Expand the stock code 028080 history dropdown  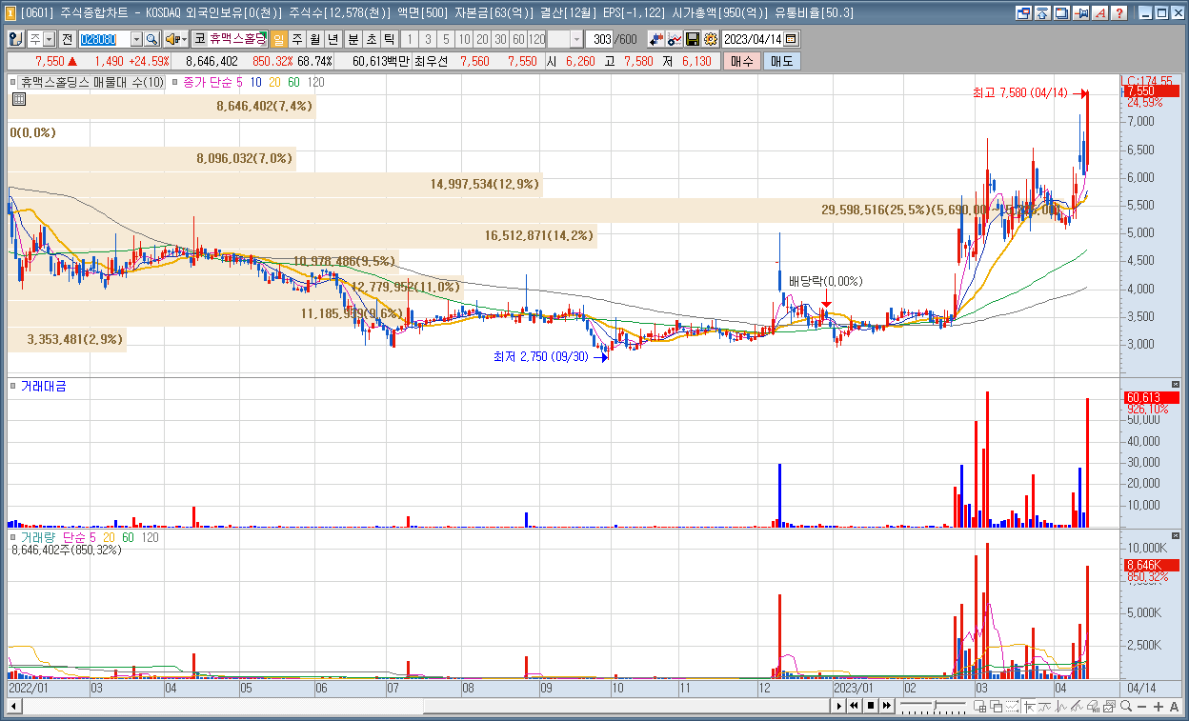point(136,39)
